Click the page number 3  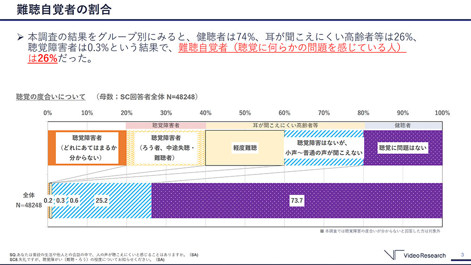click(x=463, y=255)
